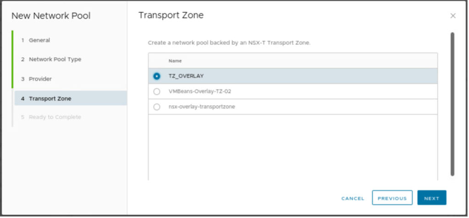The height and width of the screenshot is (218, 469).
Task: Click the Ready to Complete step
Action: [x=55, y=117]
